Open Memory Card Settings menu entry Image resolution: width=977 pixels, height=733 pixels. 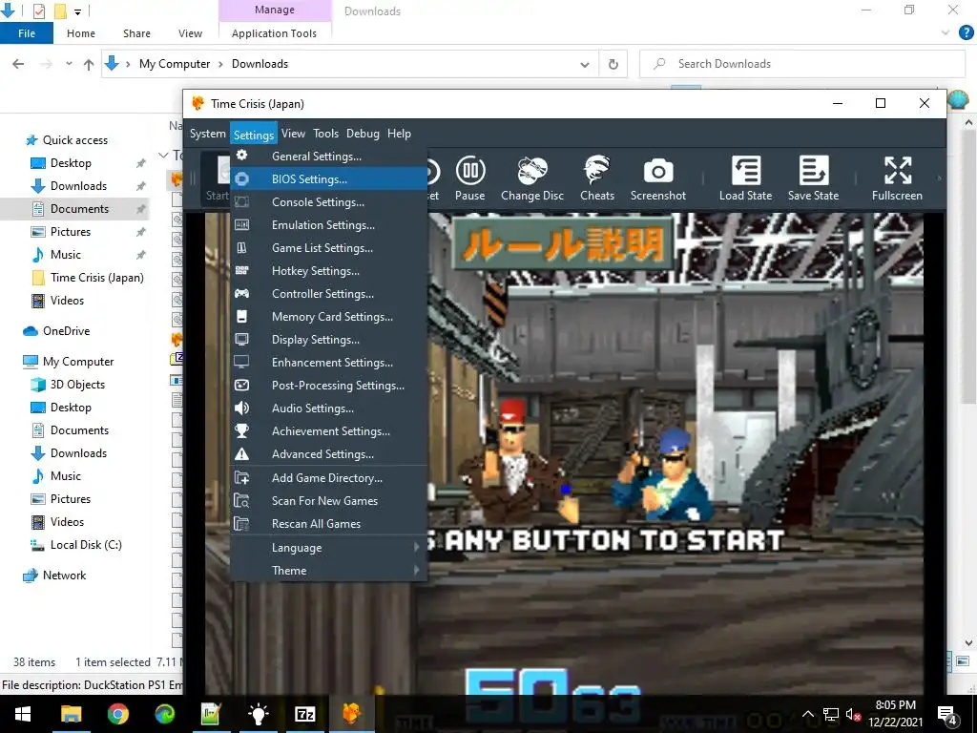(329, 317)
